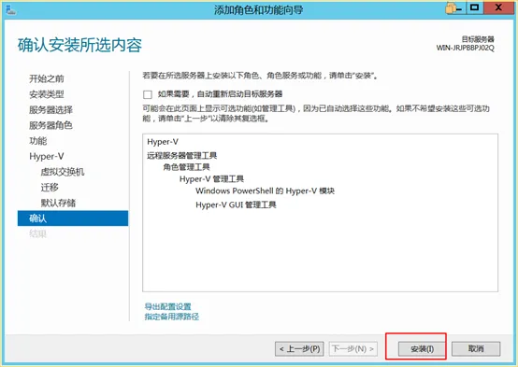Maximize the wizard window

(x=475, y=7)
